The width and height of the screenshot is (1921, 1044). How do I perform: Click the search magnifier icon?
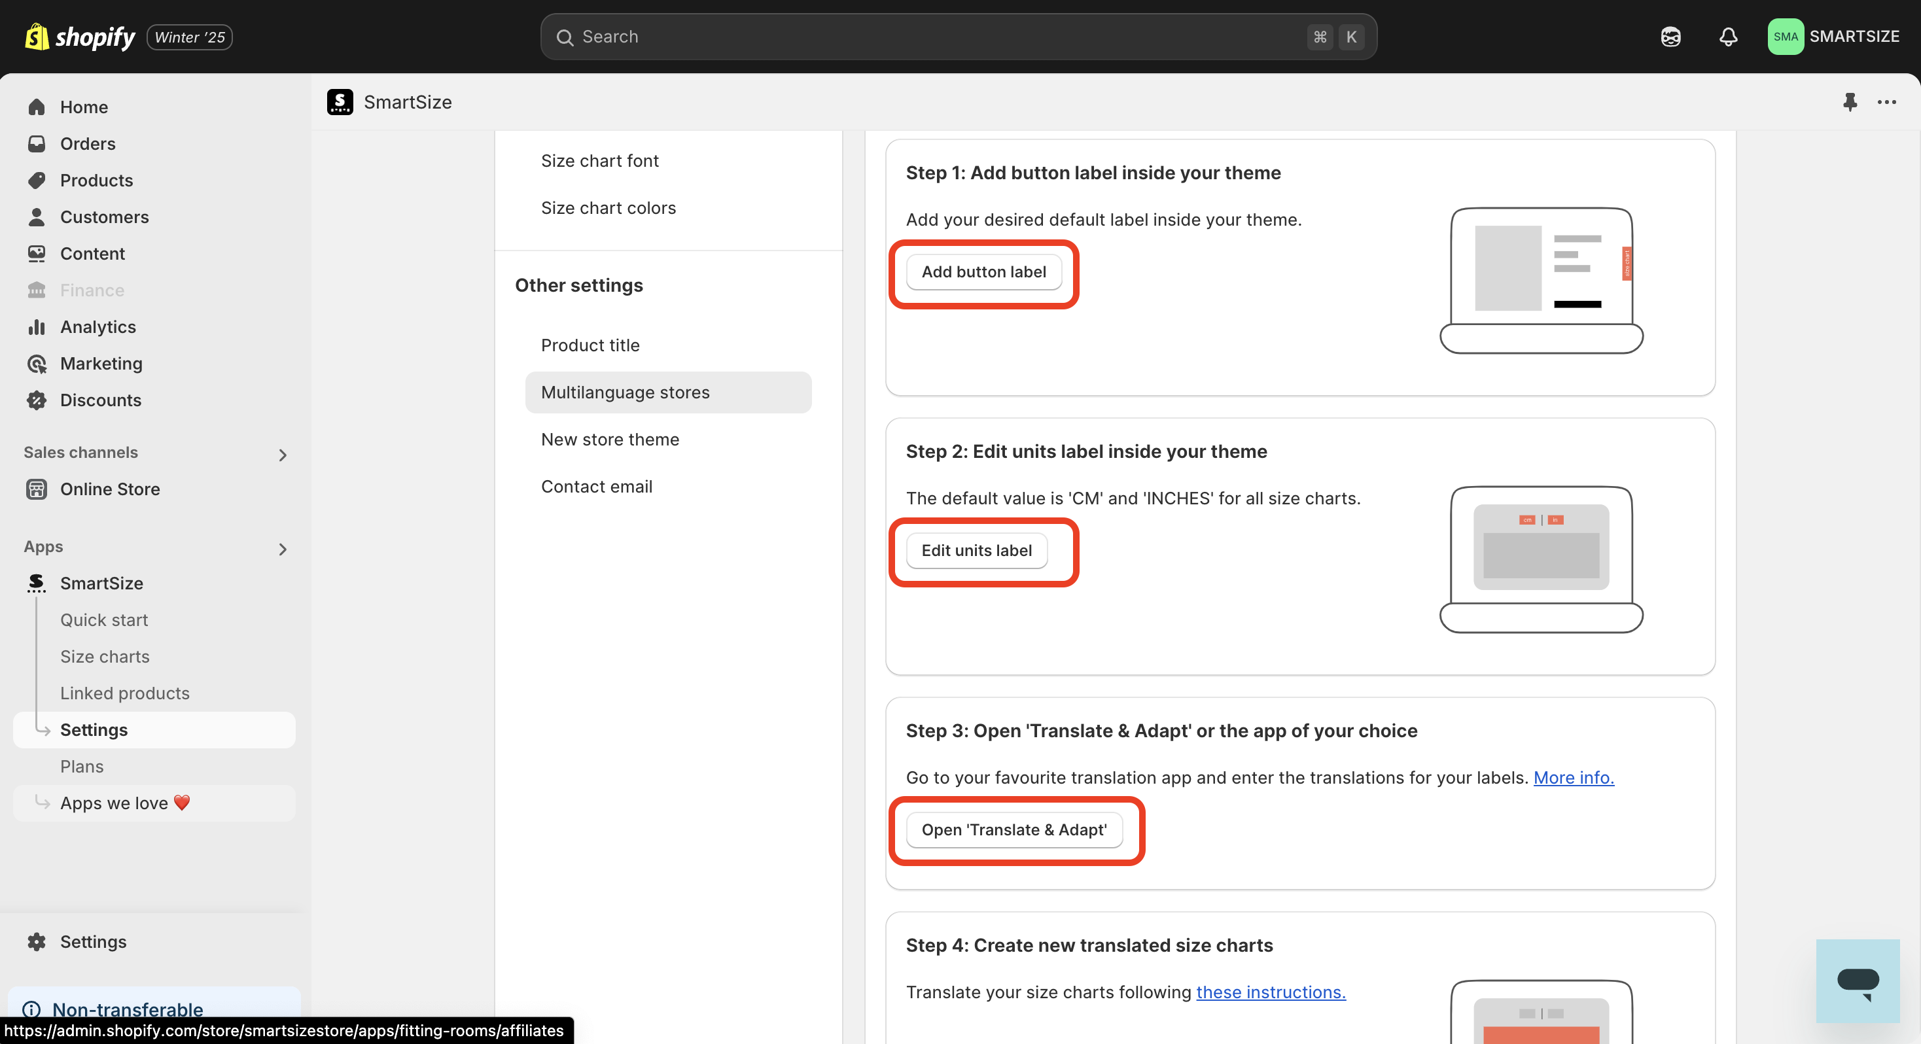565,37
